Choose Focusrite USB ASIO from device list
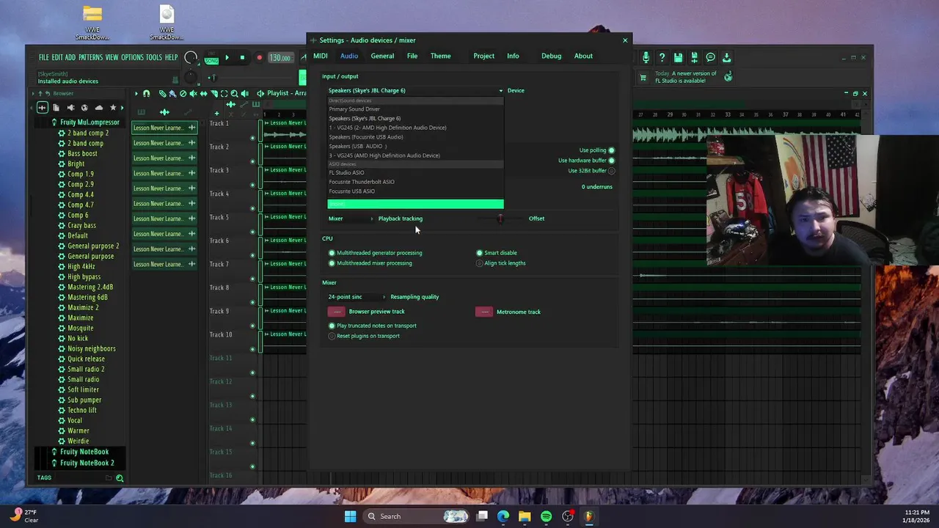 415,191
